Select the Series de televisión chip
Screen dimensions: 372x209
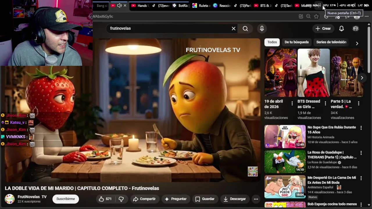coord(331,42)
